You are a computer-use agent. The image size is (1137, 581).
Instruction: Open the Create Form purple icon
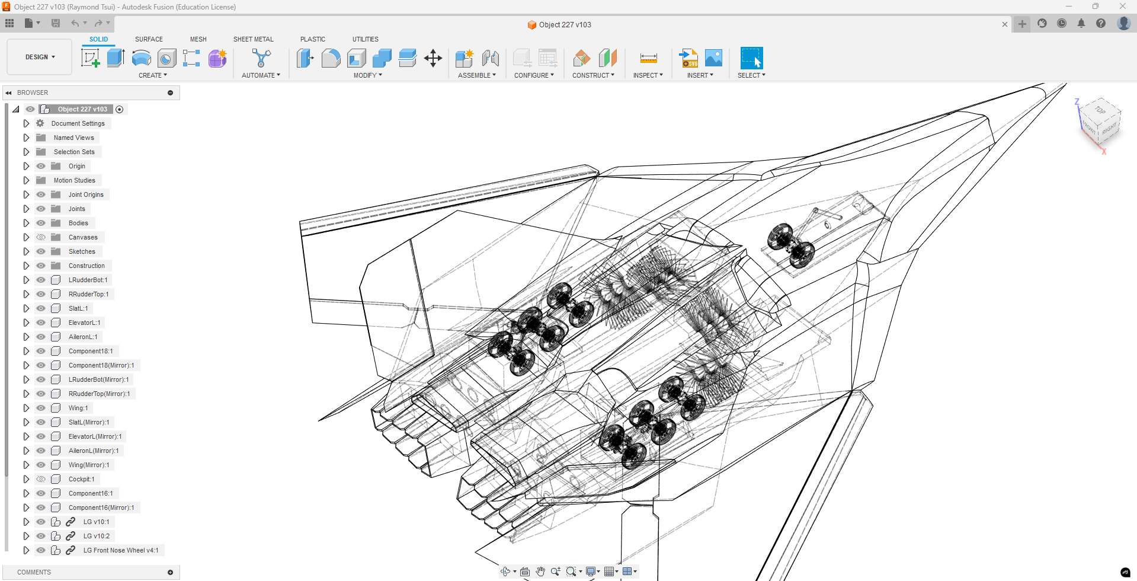pos(217,58)
